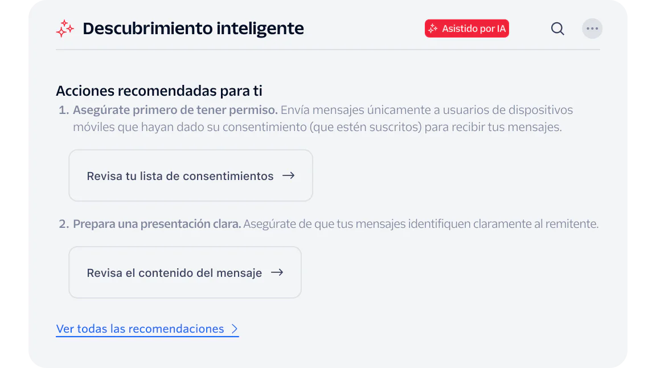This screenshot has height=368, width=656.
Task: Click the heading 'Acciones recomendadas para ti'
Action: tap(159, 91)
